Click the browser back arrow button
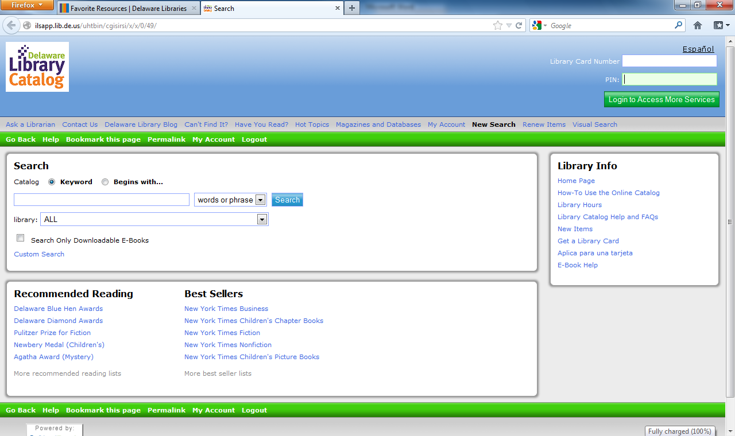735x436 pixels. (11, 25)
